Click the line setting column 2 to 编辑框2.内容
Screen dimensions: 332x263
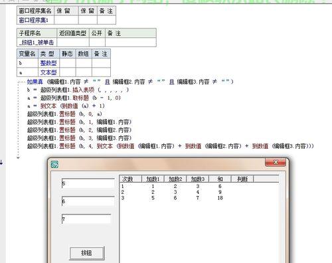click(x=79, y=130)
